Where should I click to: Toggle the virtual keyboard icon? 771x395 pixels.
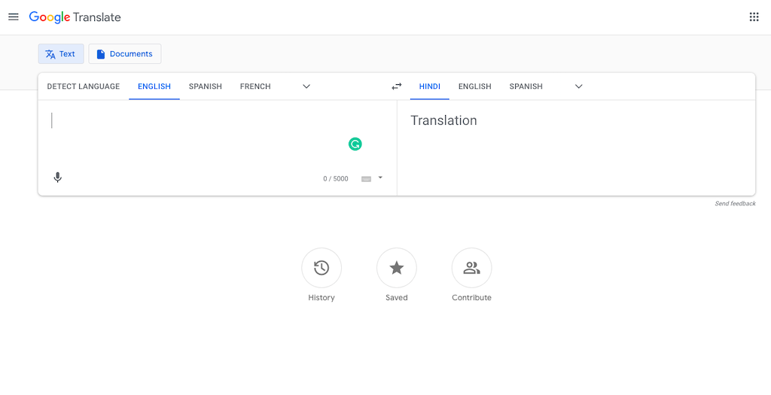(367, 179)
